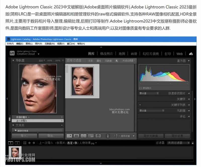Add keyword with plus icon
This screenshot has height=167, width=201.
point(140,105)
